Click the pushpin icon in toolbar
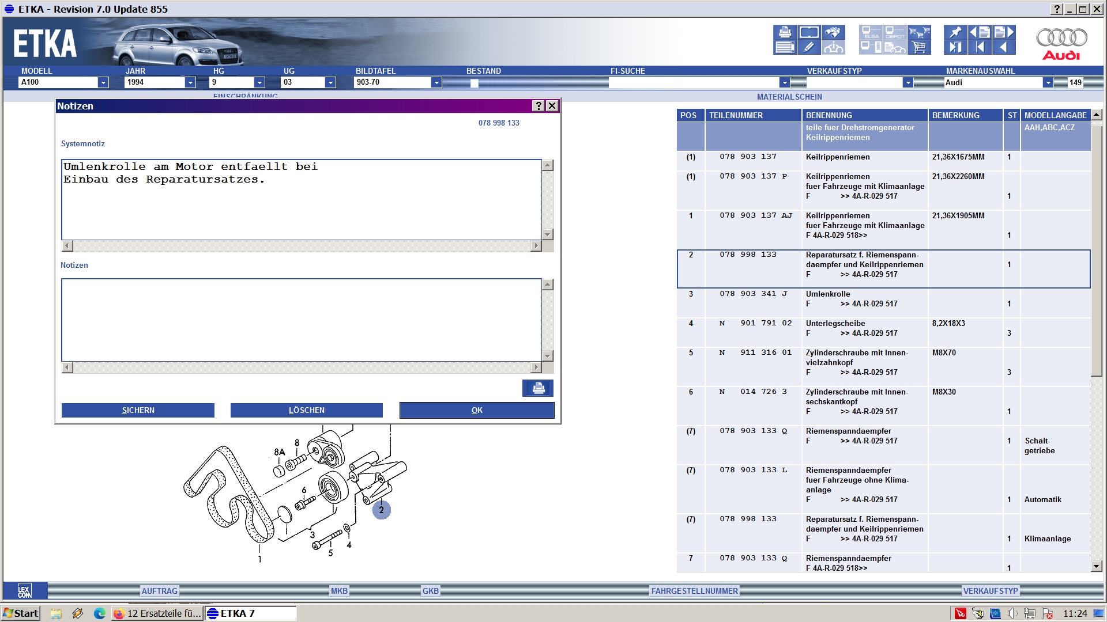This screenshot has width=1107, height=622. [x=955, y=32]
